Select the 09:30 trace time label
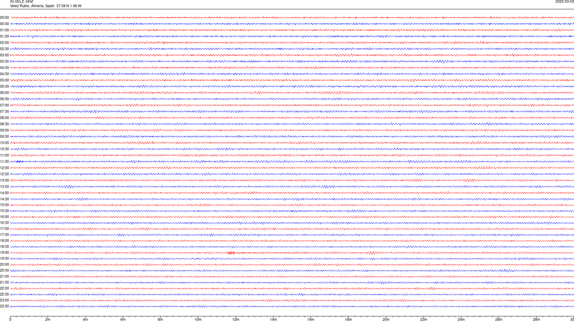 [x=4, y=137]
